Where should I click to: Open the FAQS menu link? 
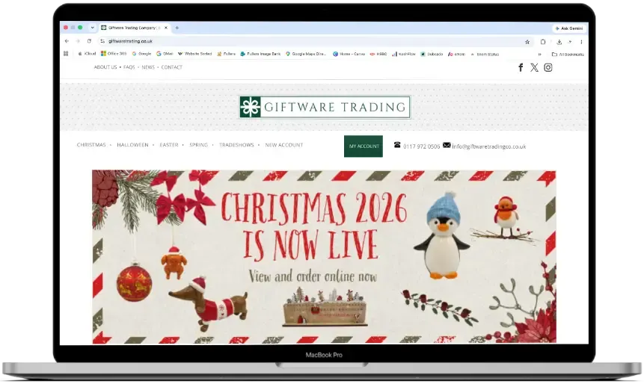click(129, 67)
